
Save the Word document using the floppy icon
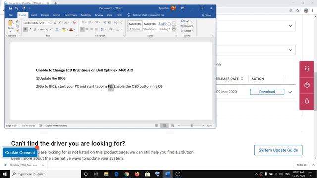tap(10, 8)
